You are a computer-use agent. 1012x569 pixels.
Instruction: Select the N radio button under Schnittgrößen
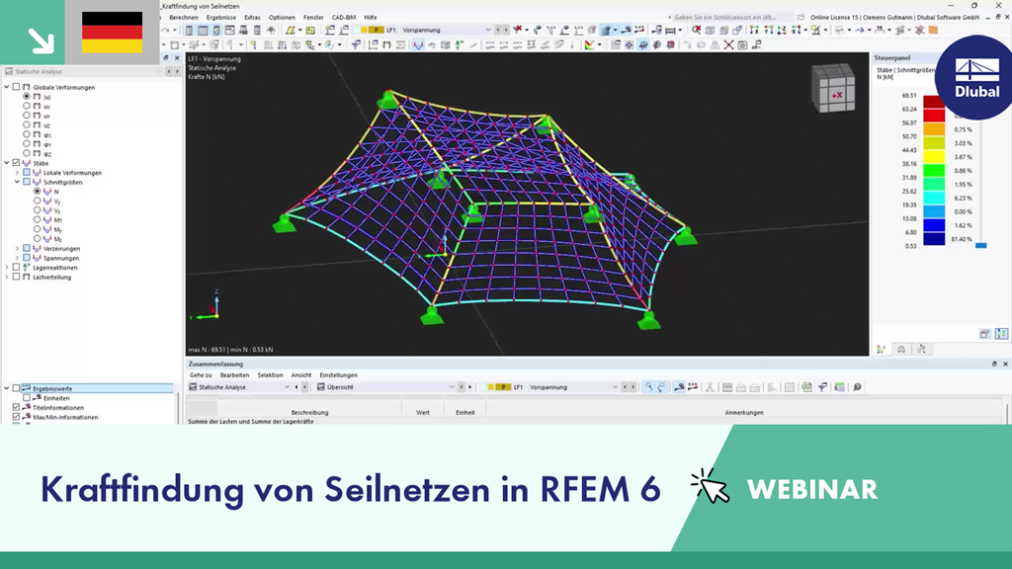click(x=37, y=192)
